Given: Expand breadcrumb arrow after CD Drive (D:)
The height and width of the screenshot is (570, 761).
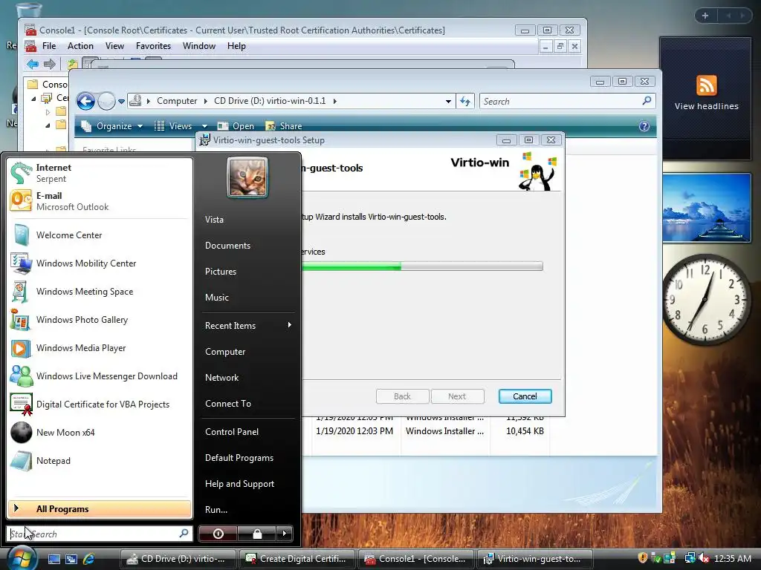Looking at the screenshot, I should click(x=335, y=101).
